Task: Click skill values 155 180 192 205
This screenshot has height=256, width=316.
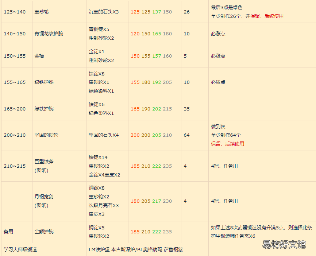Action: [151, 82]
